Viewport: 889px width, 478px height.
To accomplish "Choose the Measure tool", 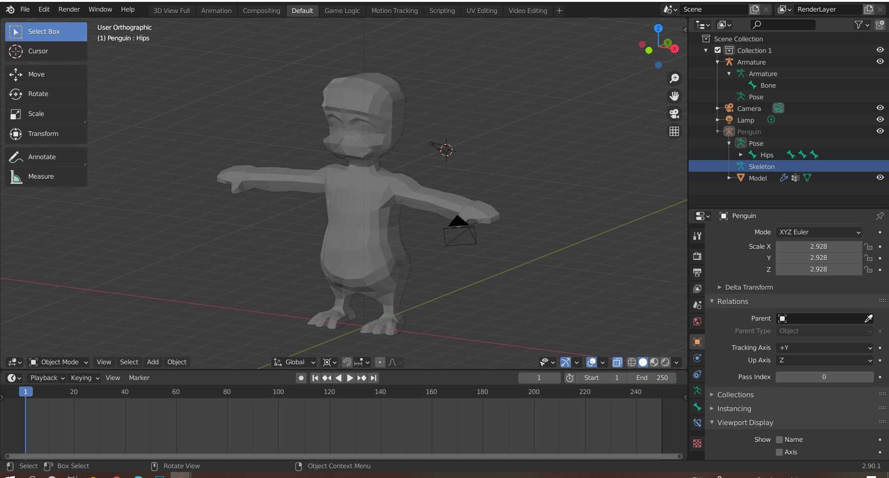I will tap(46, 176).
